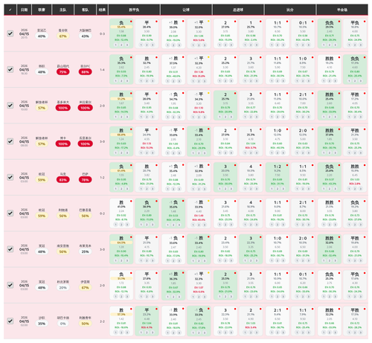Viewport: 372px width, 343px height.
Task: Uncheck the checkbox for the 0-2 match
Action: tap(10, 213)
